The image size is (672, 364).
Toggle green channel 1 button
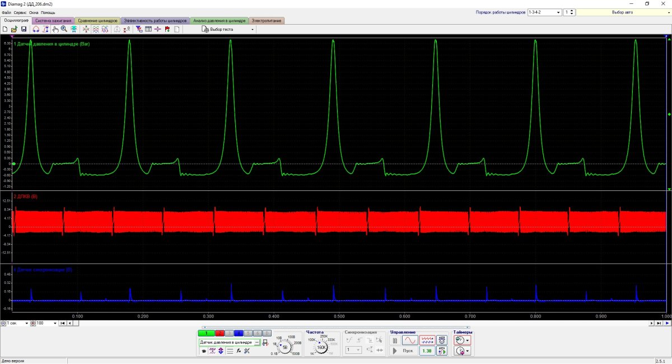(206, 333)
